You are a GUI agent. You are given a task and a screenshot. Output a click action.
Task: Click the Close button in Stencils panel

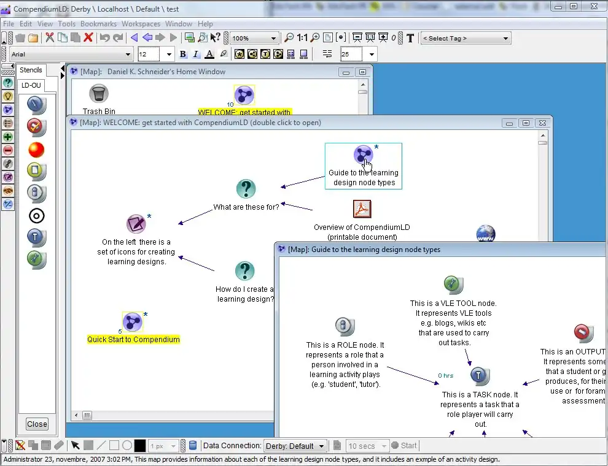tap(37, 424)
